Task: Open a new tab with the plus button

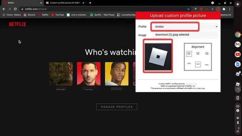Action: (x=90, y=3)
